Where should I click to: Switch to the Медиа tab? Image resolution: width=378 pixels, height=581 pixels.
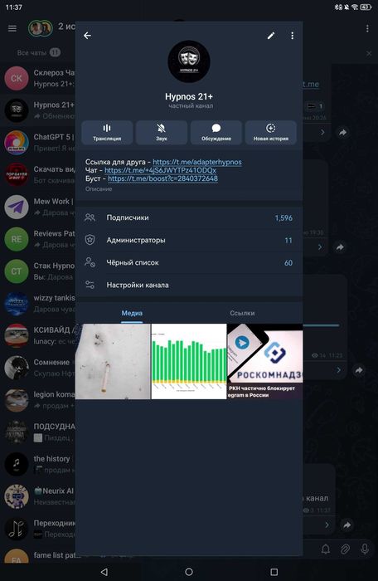[x=132, y=313]
